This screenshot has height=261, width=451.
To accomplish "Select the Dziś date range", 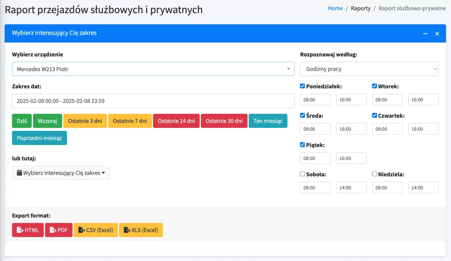I will (x=22, y=121).
